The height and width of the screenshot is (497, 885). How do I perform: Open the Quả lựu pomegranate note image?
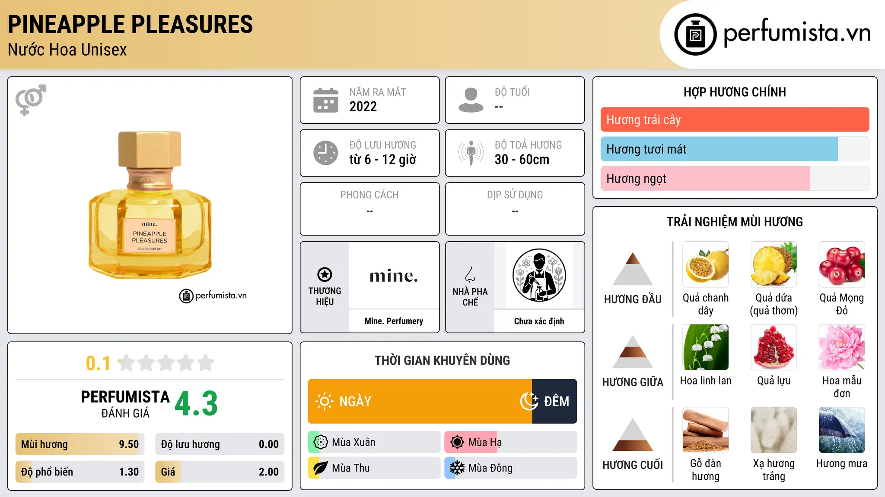[x=774, y=347]
